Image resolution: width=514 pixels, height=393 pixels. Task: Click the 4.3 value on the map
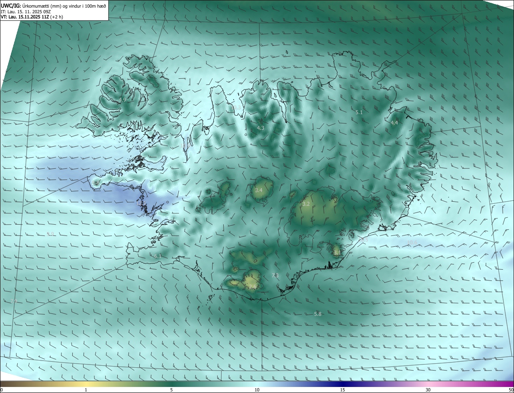tap(261, 128)
